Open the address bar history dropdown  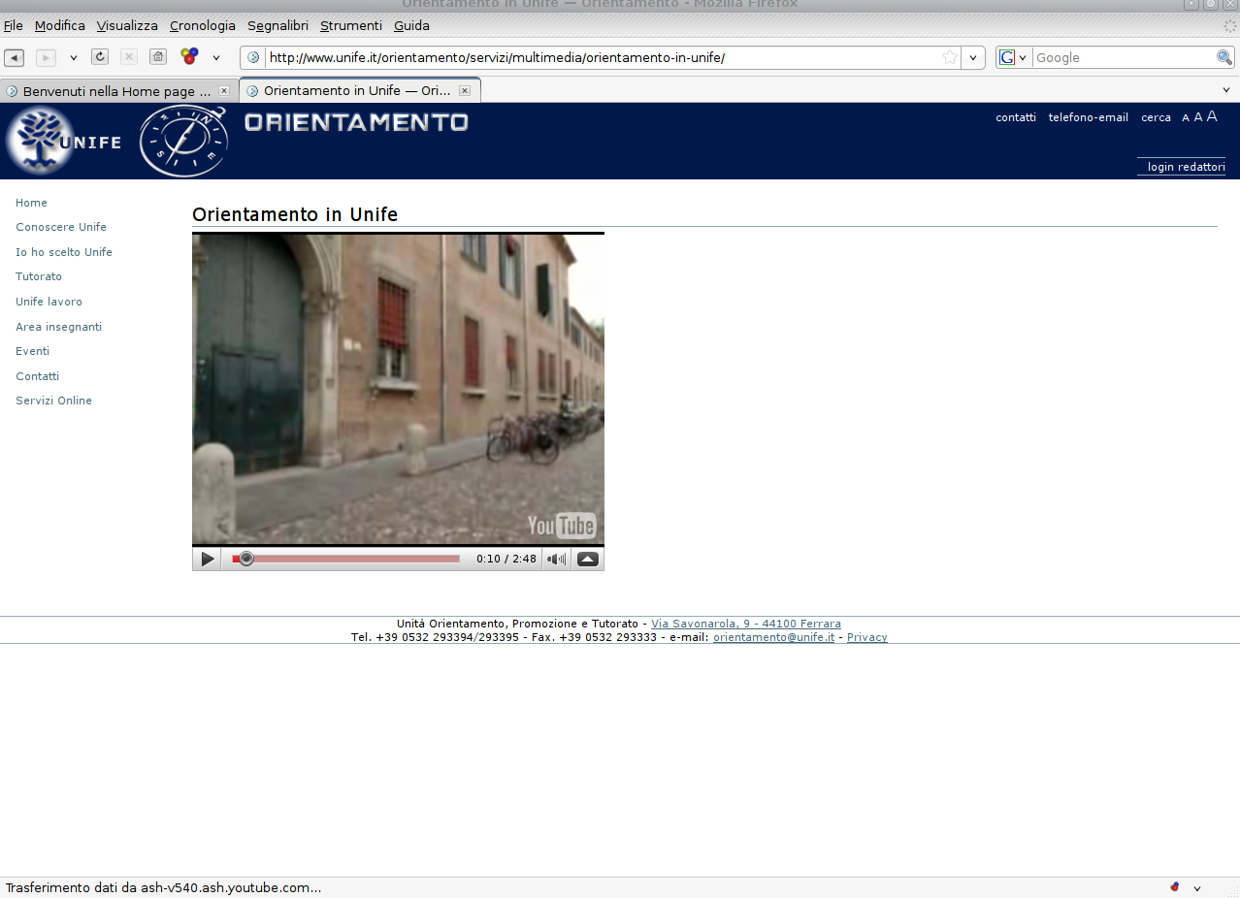(973, 57)
